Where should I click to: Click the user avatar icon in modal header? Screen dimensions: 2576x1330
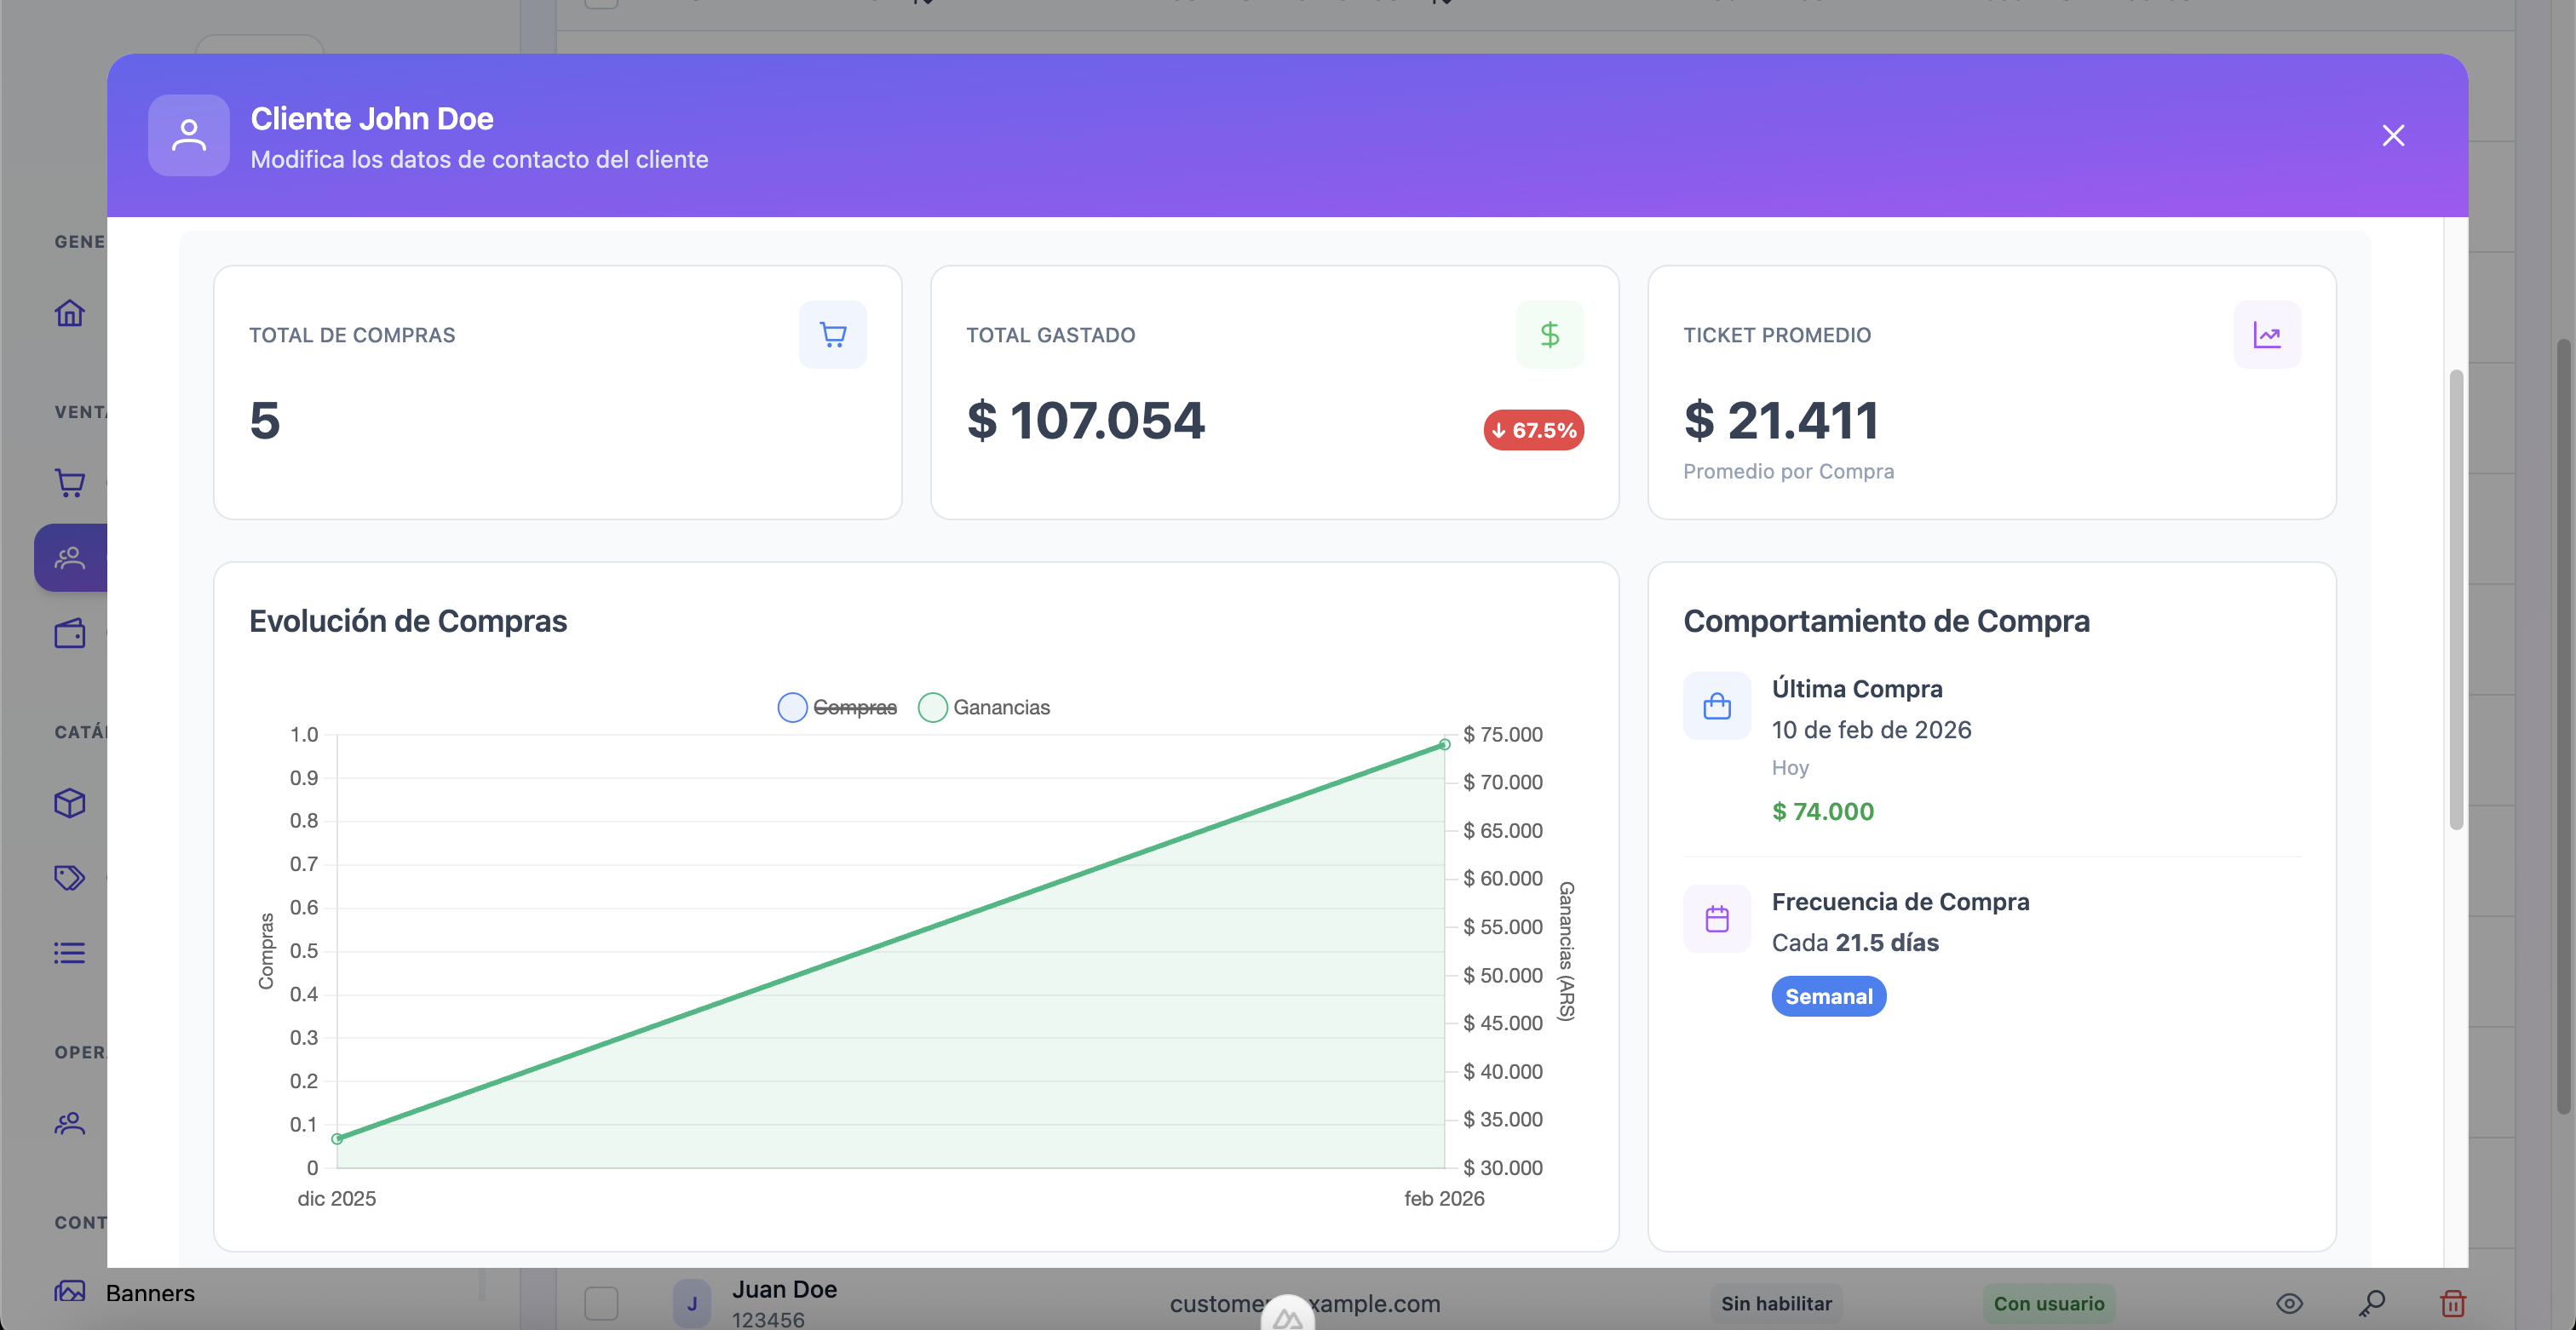pos(188,135)
